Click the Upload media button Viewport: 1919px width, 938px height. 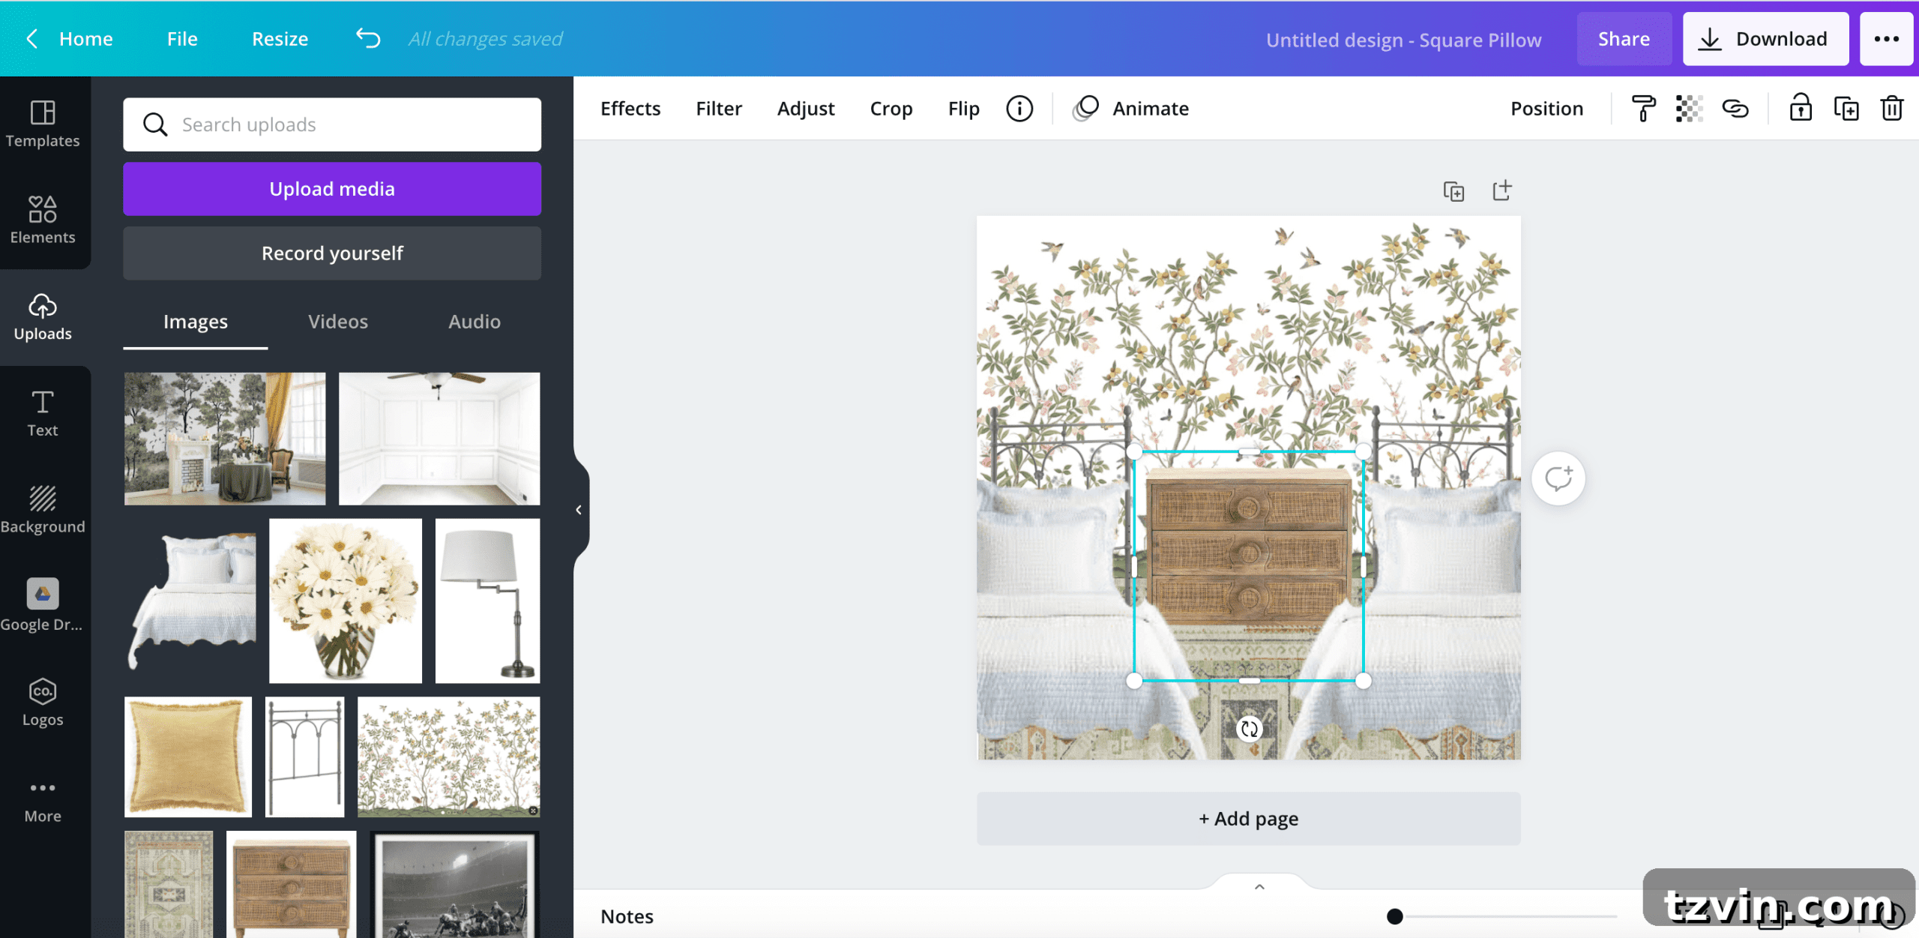(332, 189)
